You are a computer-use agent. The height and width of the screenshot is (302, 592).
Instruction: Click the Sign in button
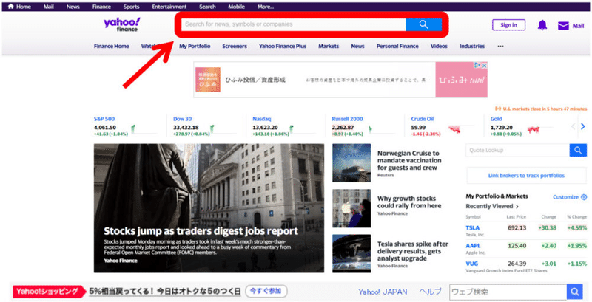[x=508, y=25]
